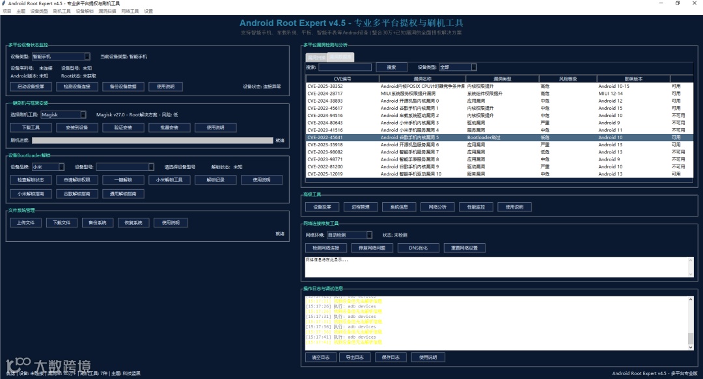Image resolution: width=703 pixels, height=379 pixels.
Task: Open the 主题 menu
Action: [21, 11]
